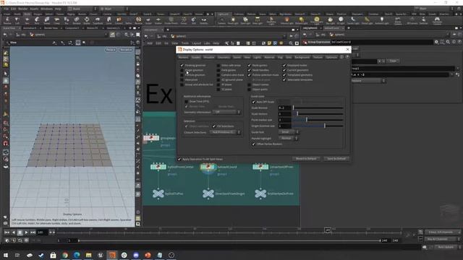Add a Spot Light from the shelf
The width and height of the screenshot is (463, 260).
tap(245, 21)
